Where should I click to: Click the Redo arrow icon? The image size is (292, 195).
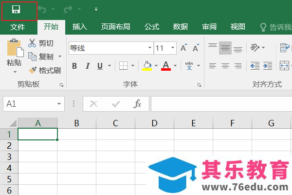coord(68,9)
